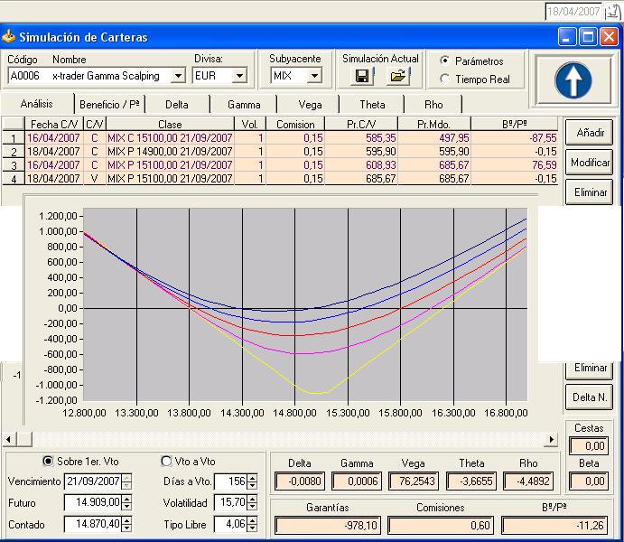Click the Vencimiento date spinner
The height and width of the screenshot is (542, 624).
pos(126,481)
